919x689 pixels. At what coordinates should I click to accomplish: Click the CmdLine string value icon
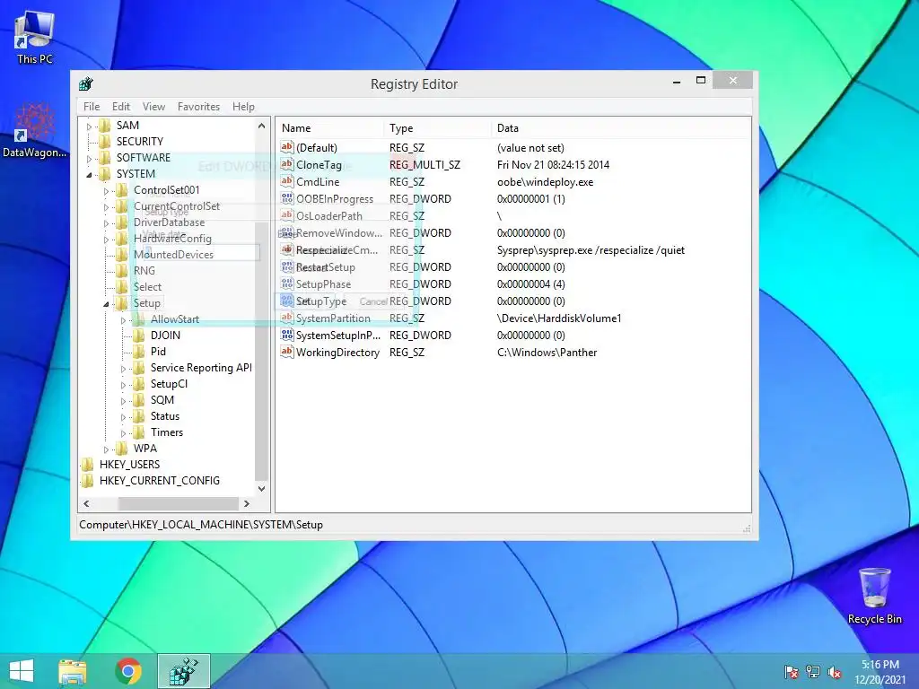(286, 181)
